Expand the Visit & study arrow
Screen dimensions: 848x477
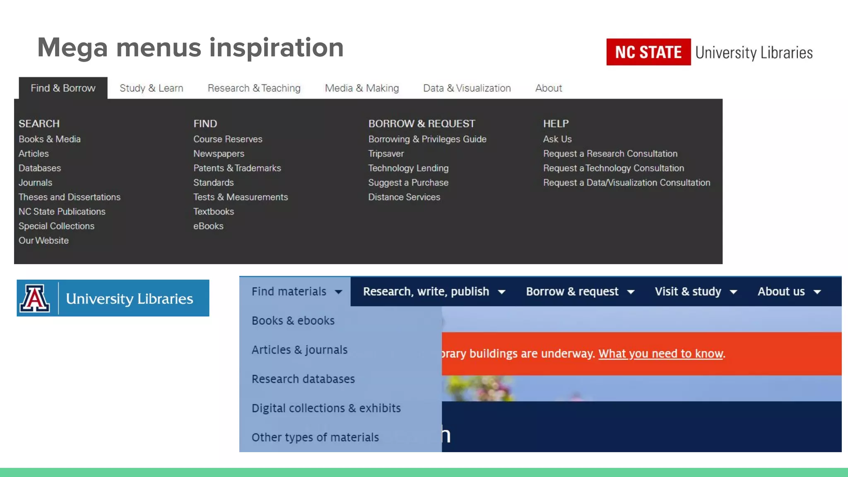coord(733,292)
